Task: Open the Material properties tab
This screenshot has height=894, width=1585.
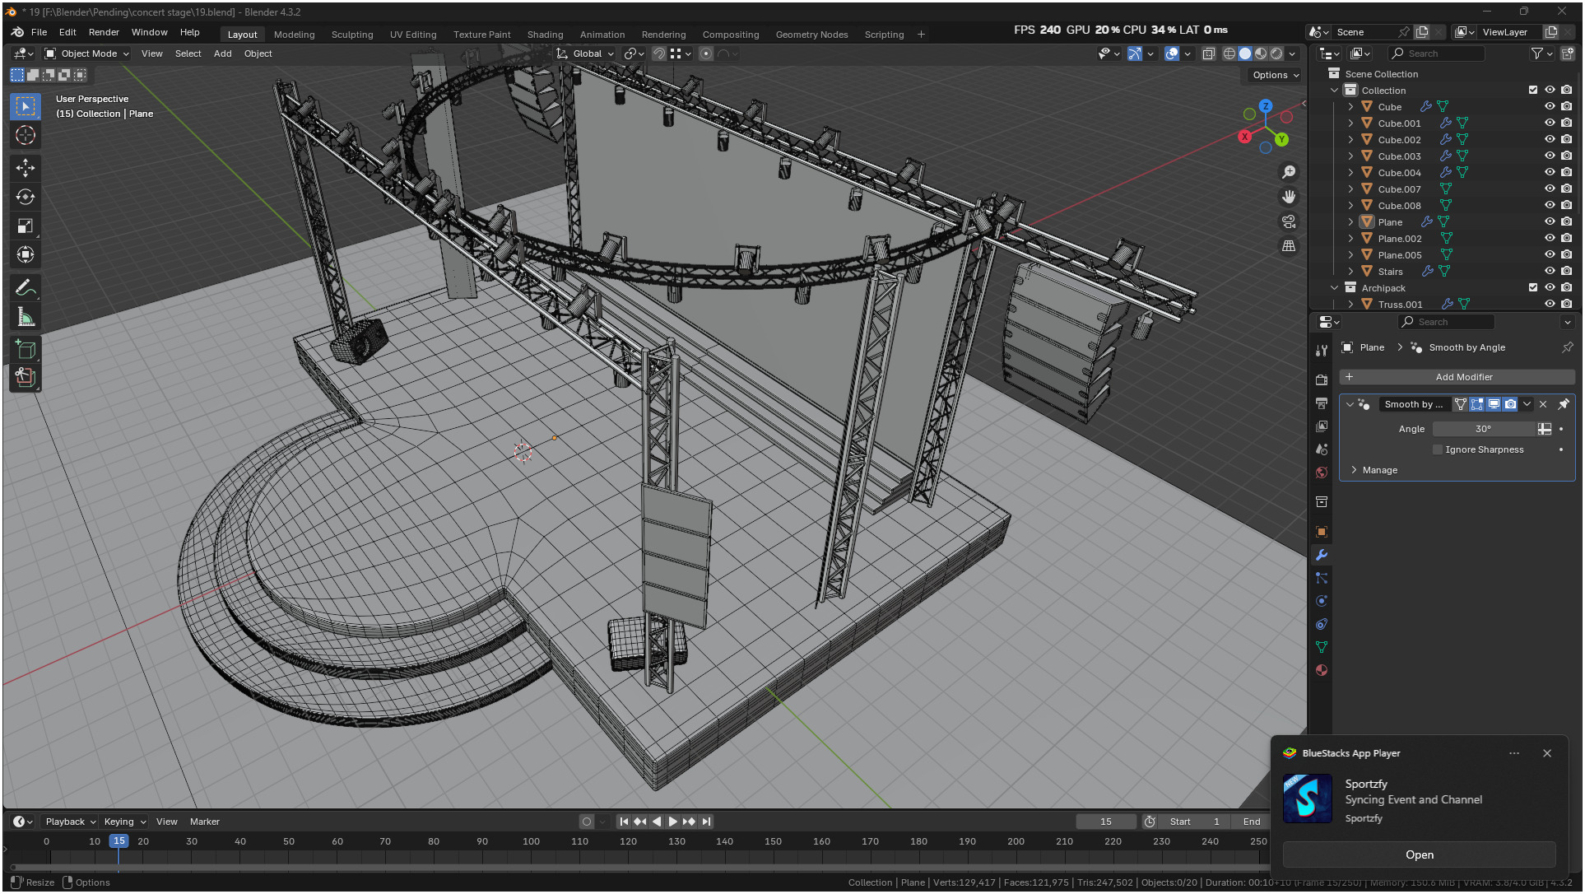Action: [x=1322, y=670]
